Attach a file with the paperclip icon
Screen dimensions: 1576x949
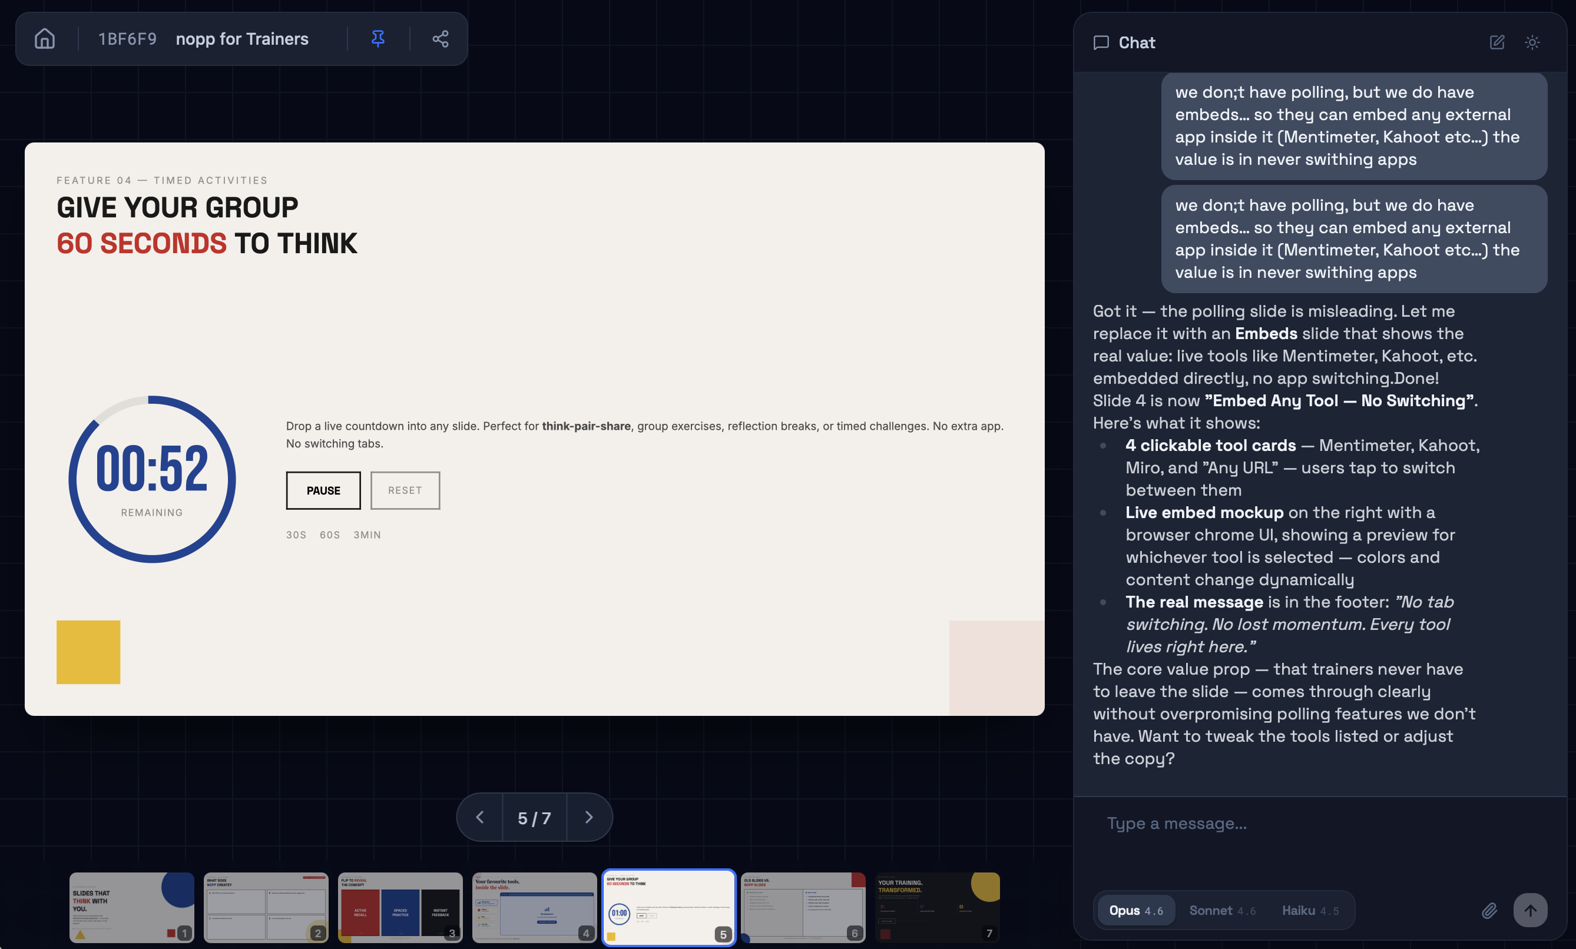(x=1490, y=910)
